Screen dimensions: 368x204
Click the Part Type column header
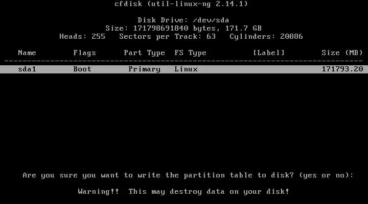(x=144, y=53)
